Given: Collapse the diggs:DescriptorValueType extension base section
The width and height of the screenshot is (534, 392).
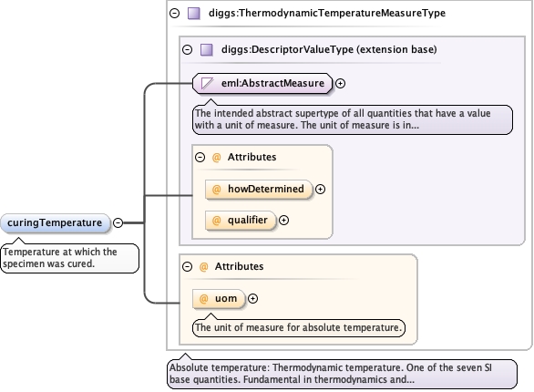Looking at the screenshot, I should [188, 50].
